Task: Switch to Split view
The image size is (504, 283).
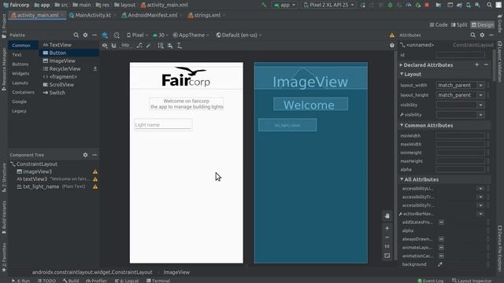Action: [x=459, y=24]
